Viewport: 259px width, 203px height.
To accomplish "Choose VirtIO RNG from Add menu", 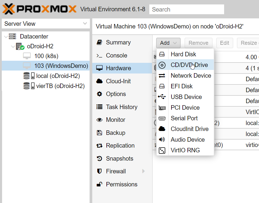I will [185, 150].
